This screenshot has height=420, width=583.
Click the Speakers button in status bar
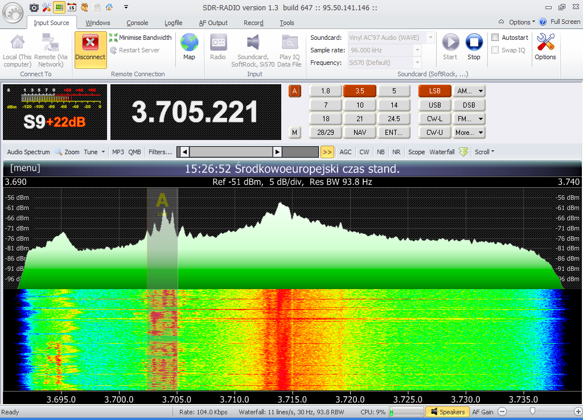pos(447,412)
